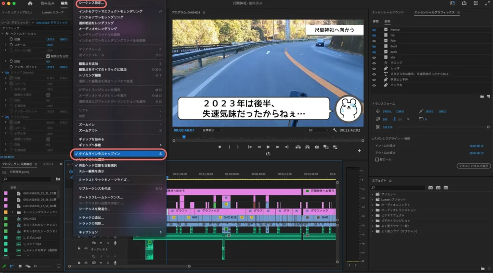Switch to 読み込み workspace tab
Image resolution: width=493 pixels, height=273 pixels.
(48, 3)
